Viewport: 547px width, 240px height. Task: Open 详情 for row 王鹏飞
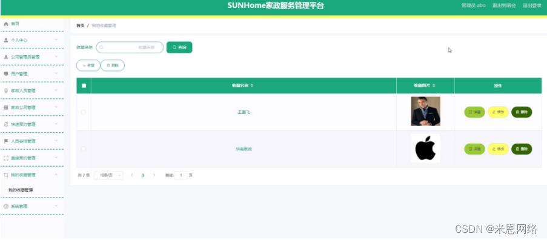pyautogui.click(x=474, y=112)
